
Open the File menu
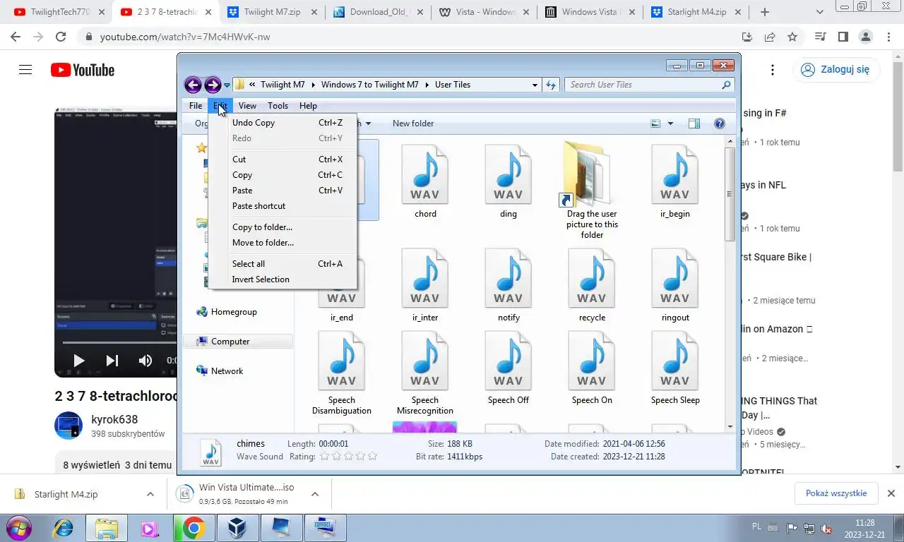click(196, 106)
